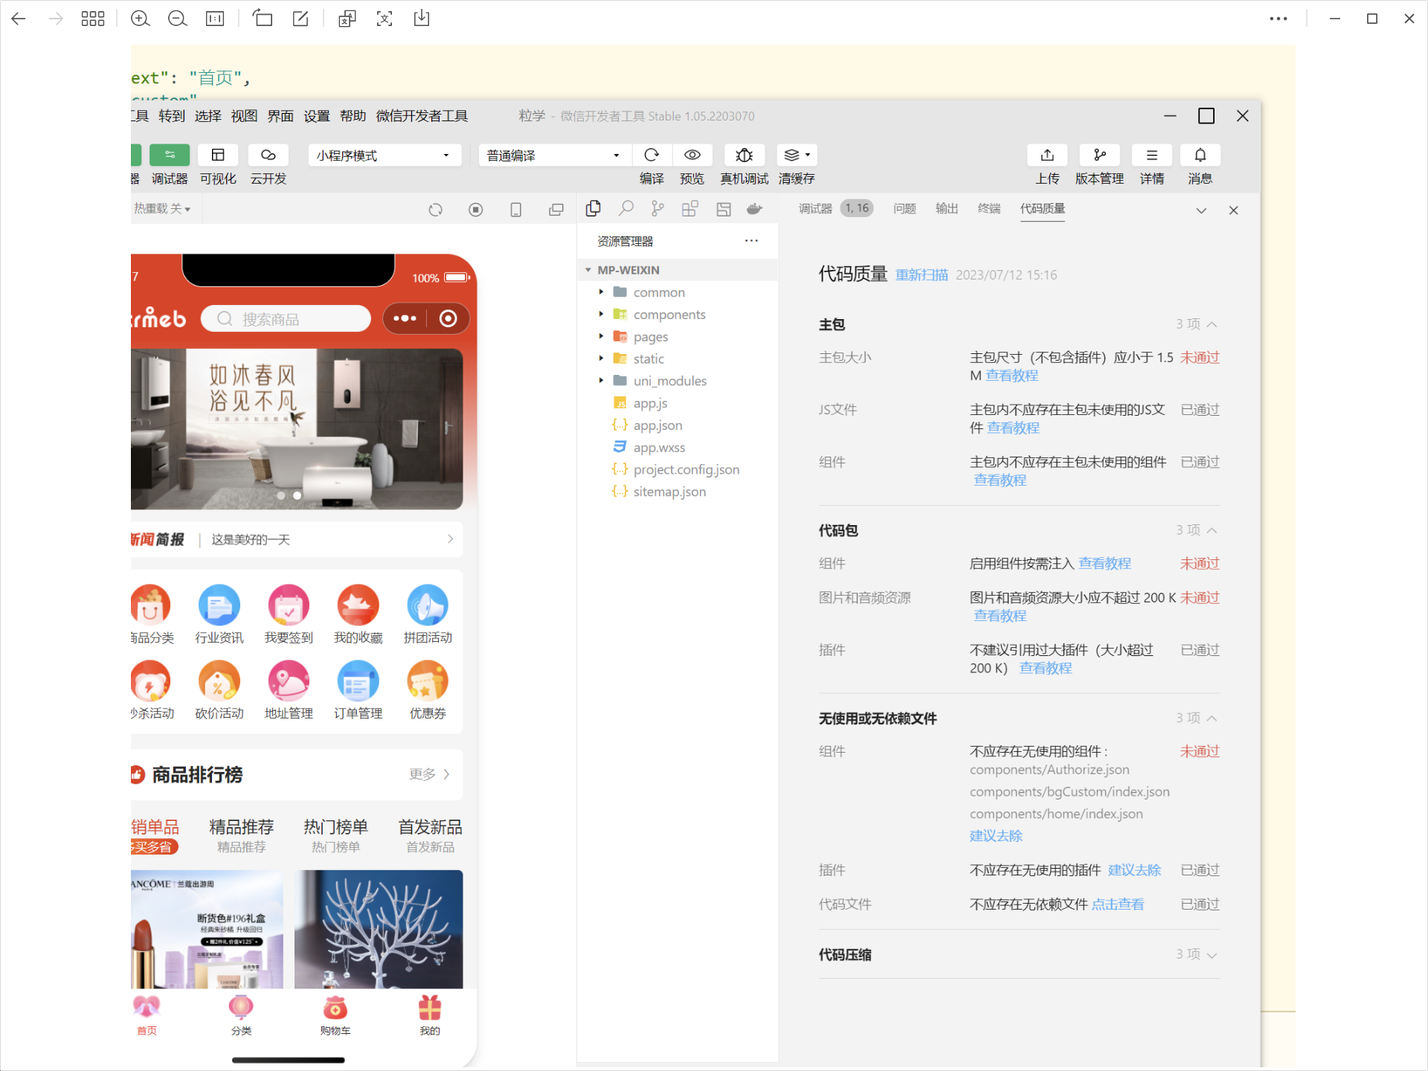Collapse the 代码包 section chevron
The image size is (1428, 1071).
[x=1212, y=530]
